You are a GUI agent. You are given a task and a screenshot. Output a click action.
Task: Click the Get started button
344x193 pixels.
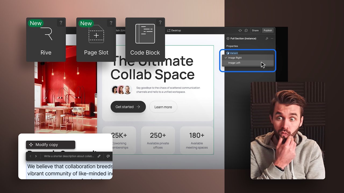pyautogui.click(x=128, y=107)
